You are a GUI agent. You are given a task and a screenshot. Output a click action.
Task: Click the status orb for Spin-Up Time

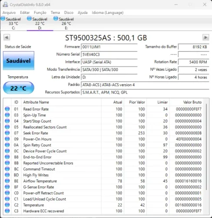click(7, 115)
